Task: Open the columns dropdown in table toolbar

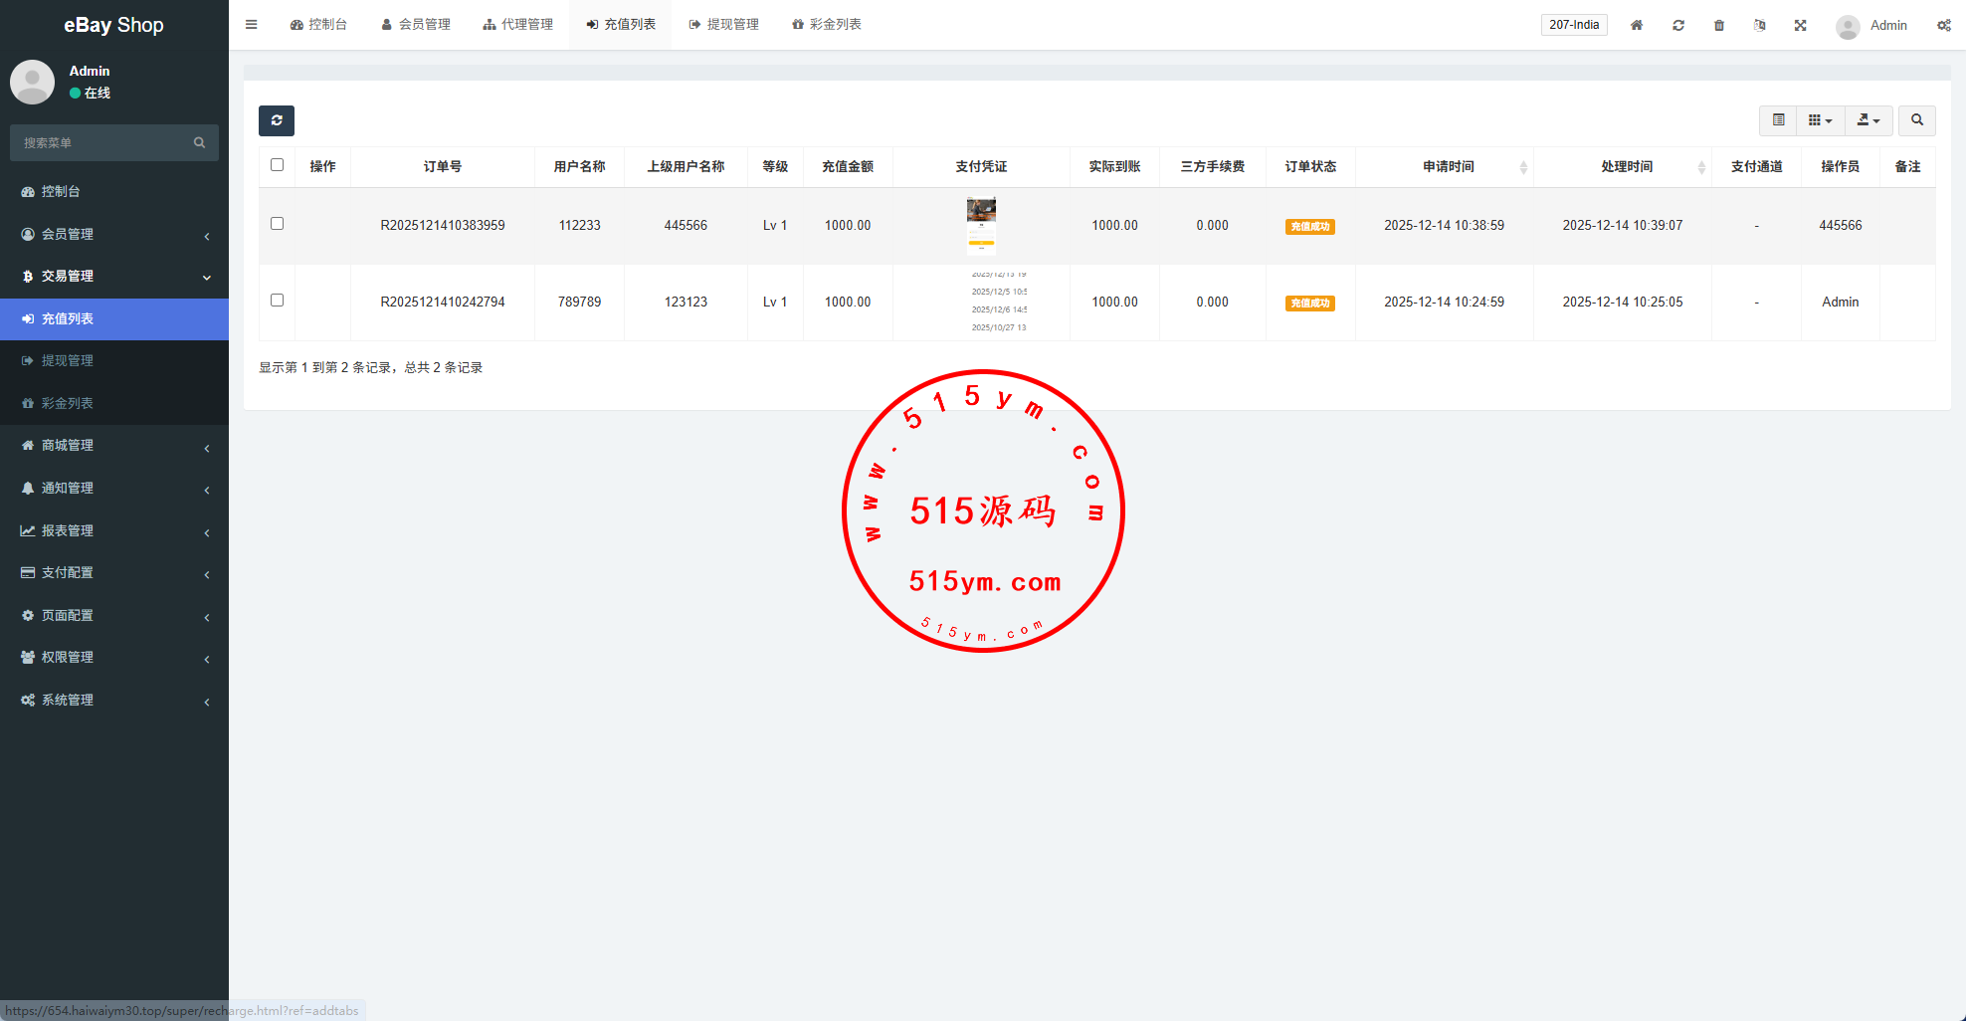Action: 1820,120
